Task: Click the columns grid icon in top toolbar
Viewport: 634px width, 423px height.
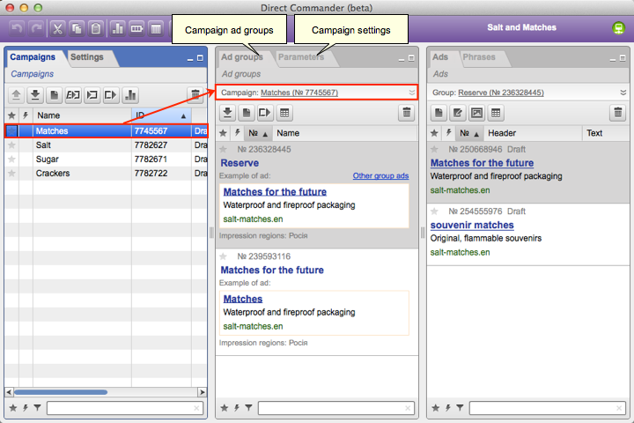Action: [x=156, y=29]
